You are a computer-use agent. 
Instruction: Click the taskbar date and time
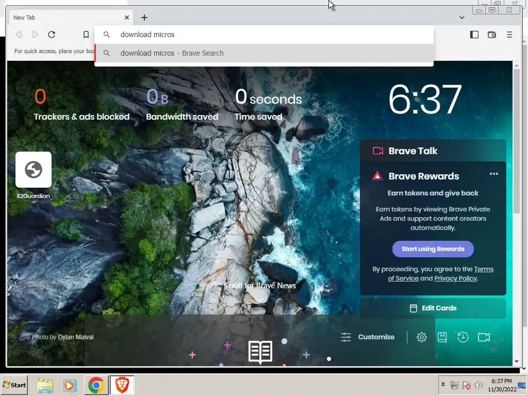point(502,385)
